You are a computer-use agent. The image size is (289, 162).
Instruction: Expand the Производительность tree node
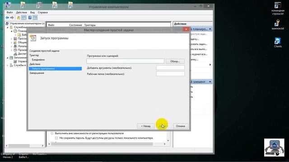click(12, 50)
